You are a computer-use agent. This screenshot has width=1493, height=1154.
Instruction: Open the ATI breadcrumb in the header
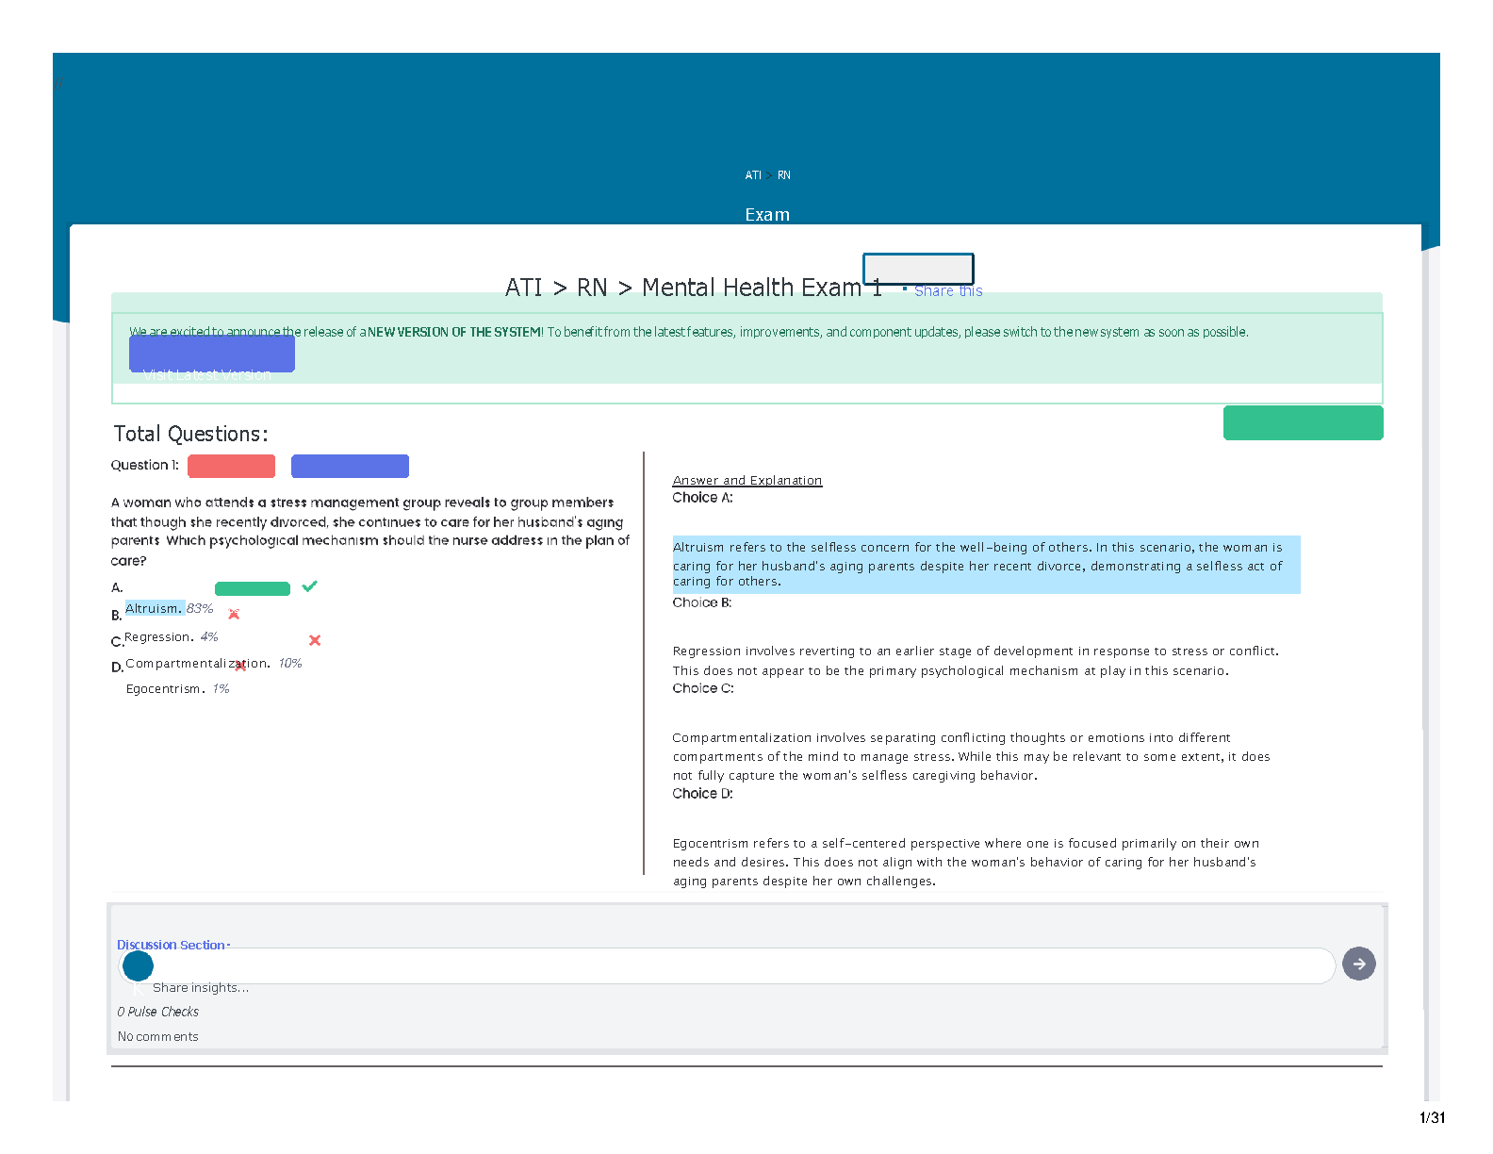(752, 175)
